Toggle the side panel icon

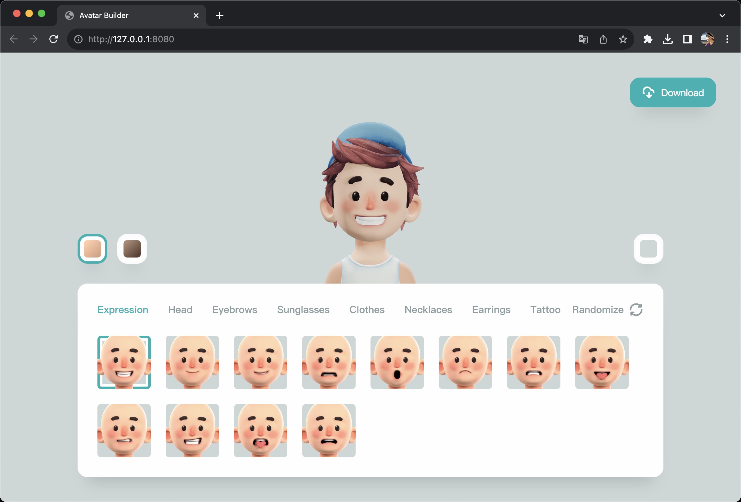tap(687, 39)
